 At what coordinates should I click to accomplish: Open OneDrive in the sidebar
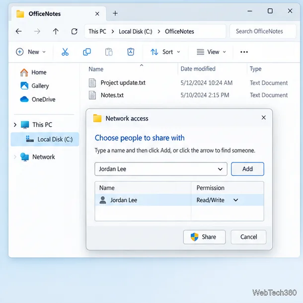click(x=38, y=99)
